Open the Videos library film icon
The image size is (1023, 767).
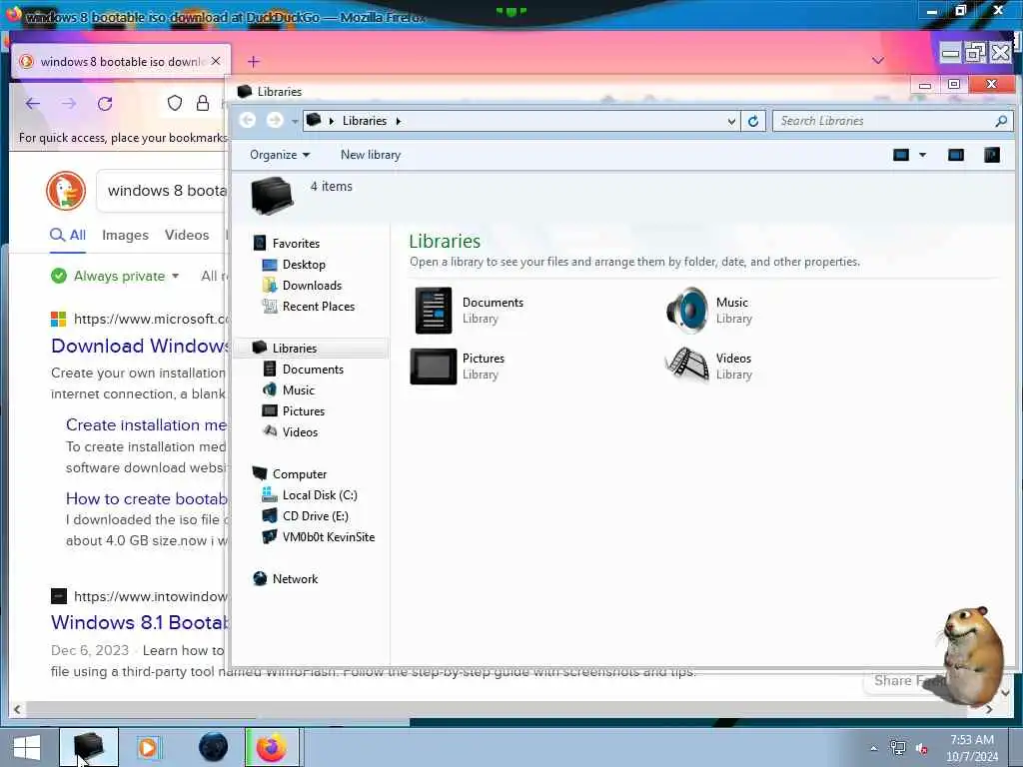pos(687,366)
